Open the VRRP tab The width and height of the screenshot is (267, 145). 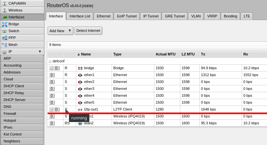pos(212,16)
